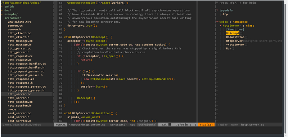Open http_client.h file

(18, 37)
